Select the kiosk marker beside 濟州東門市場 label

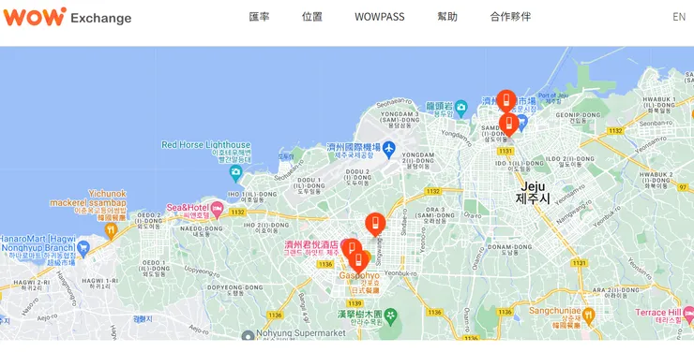point(506,101)
